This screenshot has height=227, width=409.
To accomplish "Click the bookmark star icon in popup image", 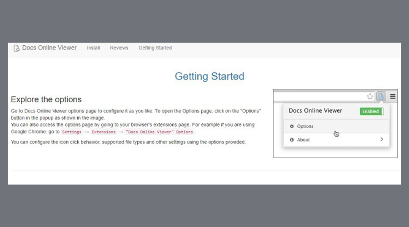I will point(370,96).
